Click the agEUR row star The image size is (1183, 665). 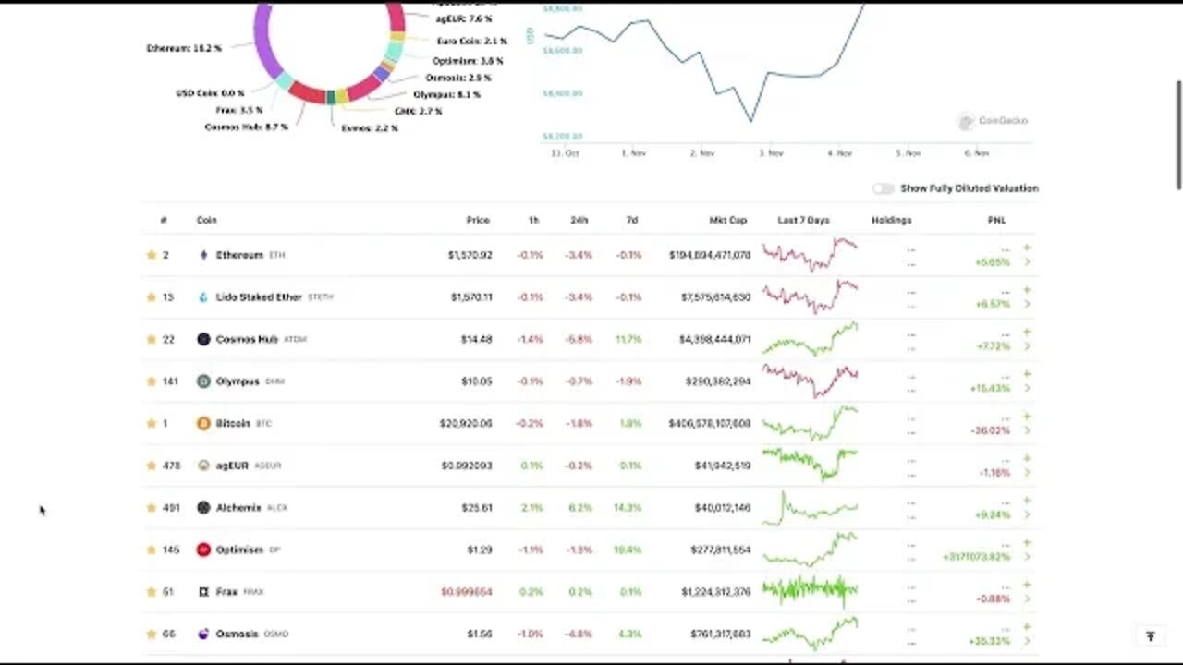pos(151,465)
